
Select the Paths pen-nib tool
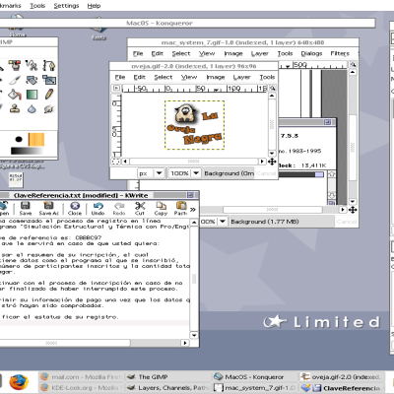[49, 66]
